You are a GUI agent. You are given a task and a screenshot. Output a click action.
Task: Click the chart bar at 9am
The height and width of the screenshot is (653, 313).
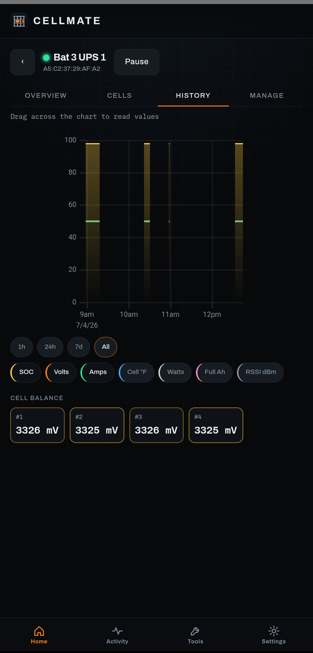click(93, 223)
